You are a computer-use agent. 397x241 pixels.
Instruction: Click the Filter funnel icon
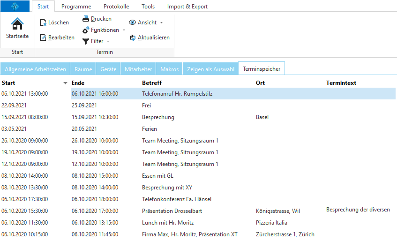86,41
